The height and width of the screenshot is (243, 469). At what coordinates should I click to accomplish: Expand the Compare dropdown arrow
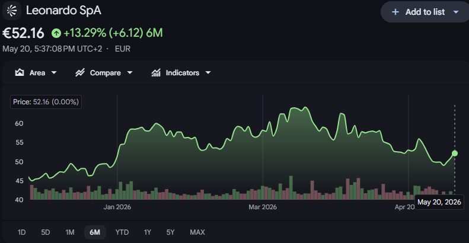coord(129,73)
